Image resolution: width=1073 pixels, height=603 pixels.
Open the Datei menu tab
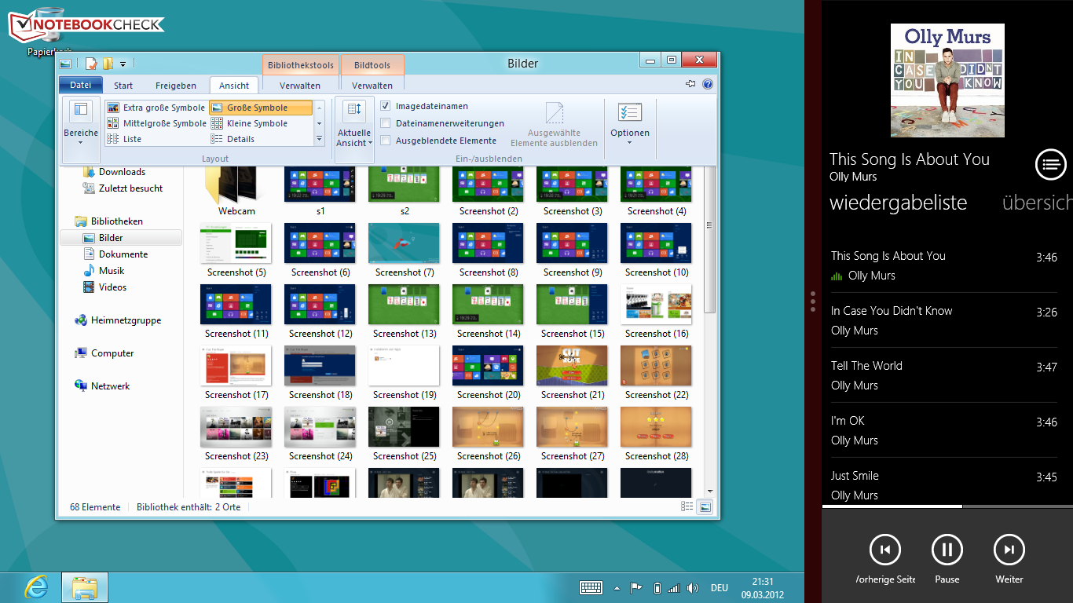coord(80,86)
